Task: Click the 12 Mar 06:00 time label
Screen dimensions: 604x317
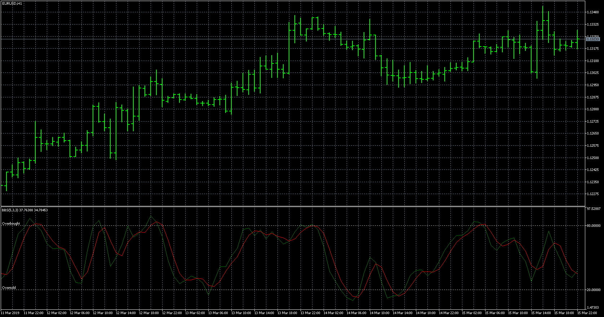Action: [x=80, y=313]
